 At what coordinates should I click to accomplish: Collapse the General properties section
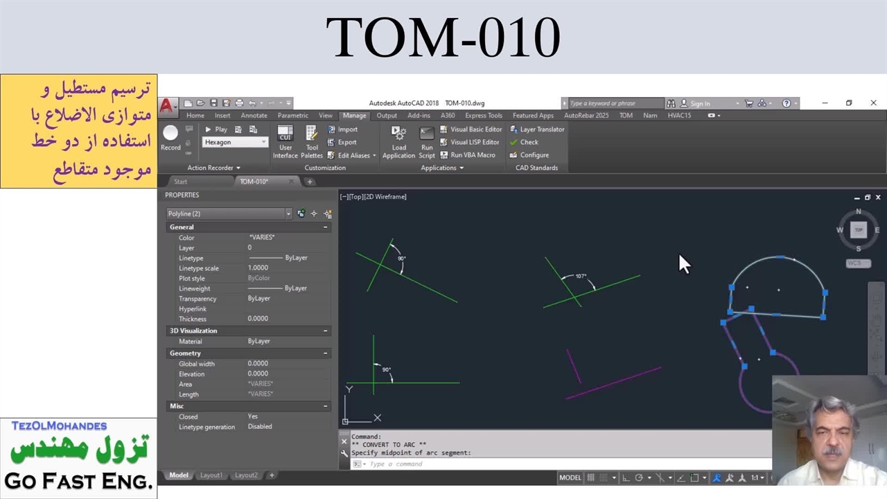325,227
